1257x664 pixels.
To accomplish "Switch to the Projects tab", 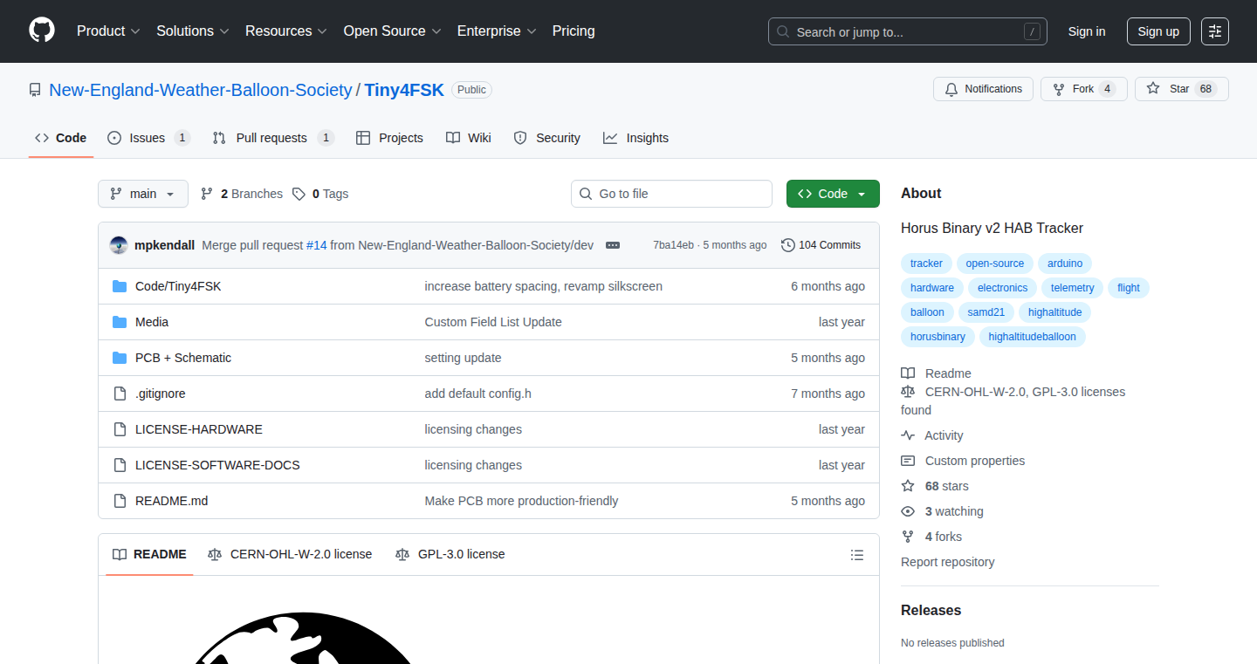I will pos(389,138).
